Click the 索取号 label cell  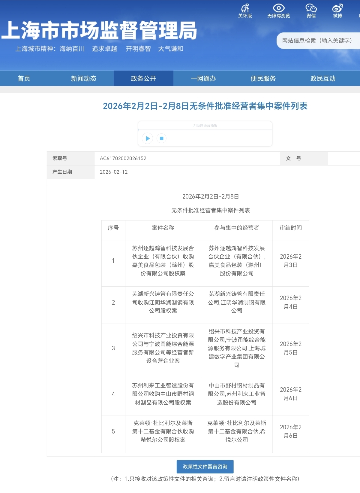70,158
